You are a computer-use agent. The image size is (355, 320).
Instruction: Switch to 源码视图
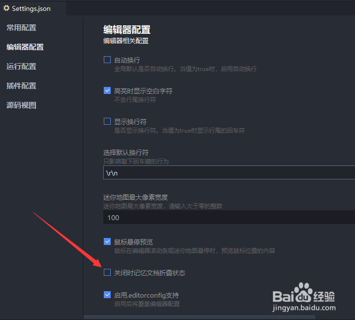(x=21, y=105)
